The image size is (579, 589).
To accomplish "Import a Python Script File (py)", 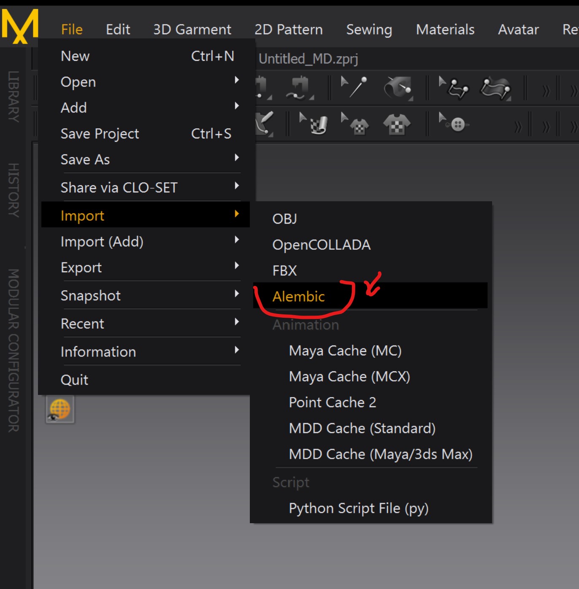I will (371, 508).
